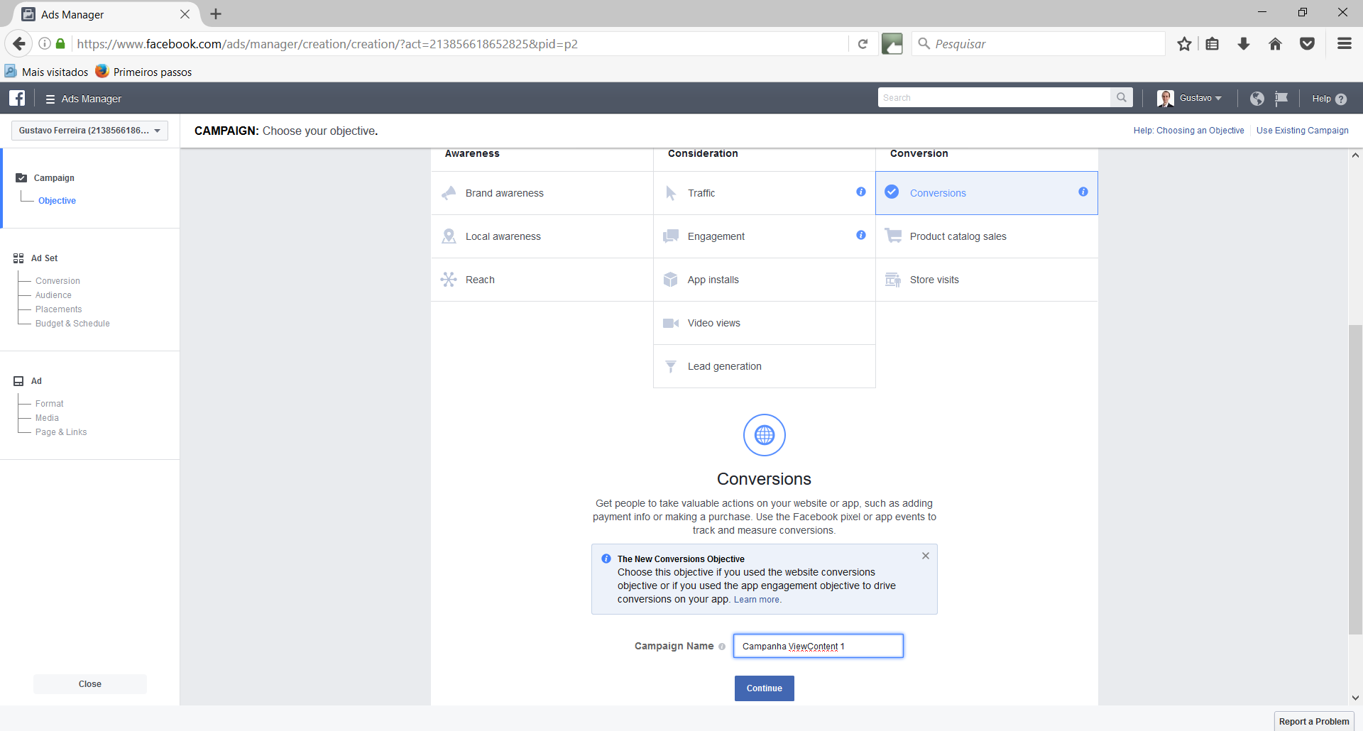Click the info icon next to Engagement
1363x731 pixels.
point(860,235)
